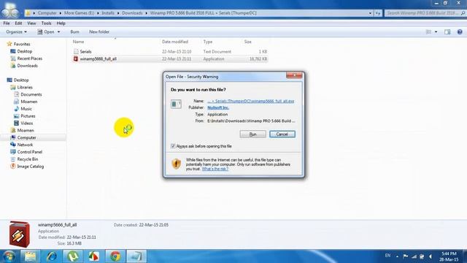The width and height of the screenshot is (467, 263).
Task: Click the Nullsoft Inc. publisher link
Action: click(218, 107)
